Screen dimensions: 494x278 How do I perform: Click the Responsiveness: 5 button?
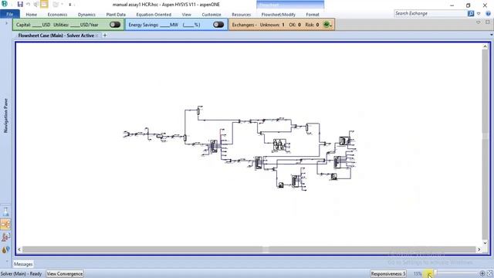[387, 273]
